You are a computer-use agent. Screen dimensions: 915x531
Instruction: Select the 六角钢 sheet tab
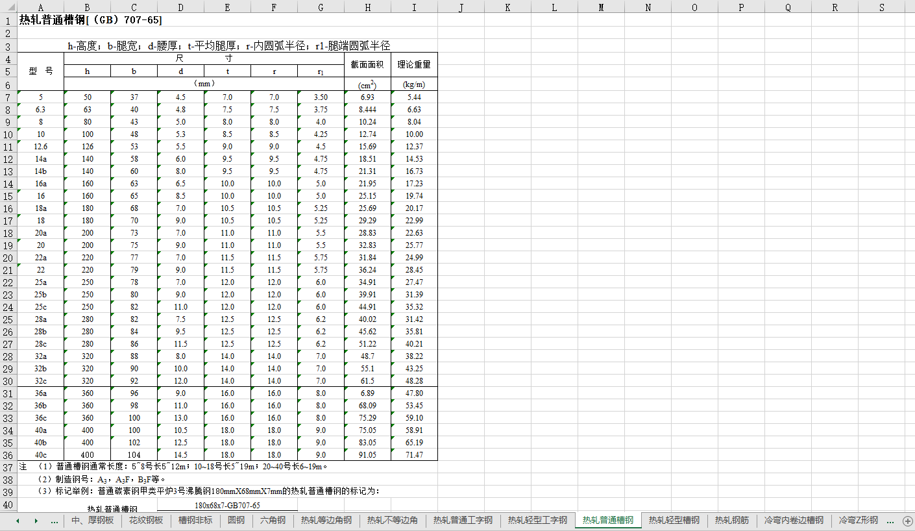click(273, 521)
